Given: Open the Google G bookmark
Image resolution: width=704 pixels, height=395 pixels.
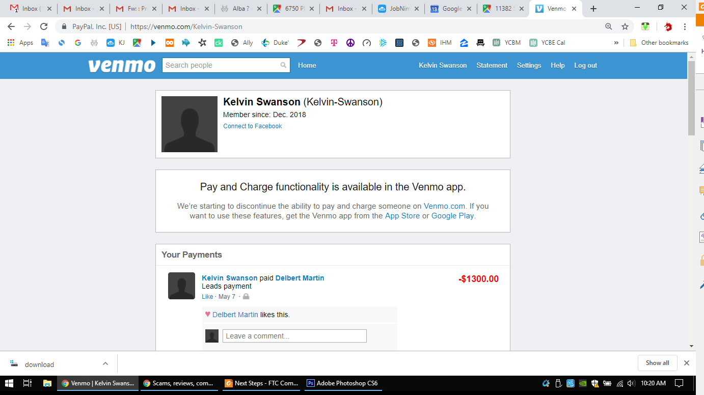Looking at the screenshot, I should [77, 43].
